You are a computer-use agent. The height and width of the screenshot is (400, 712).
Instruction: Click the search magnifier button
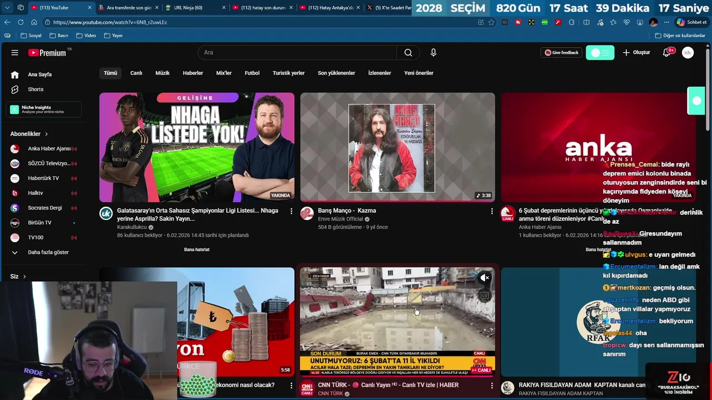point(408,53)
